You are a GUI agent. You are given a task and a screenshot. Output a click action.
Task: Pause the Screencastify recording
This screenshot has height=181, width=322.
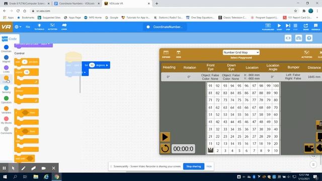(4, 168)
